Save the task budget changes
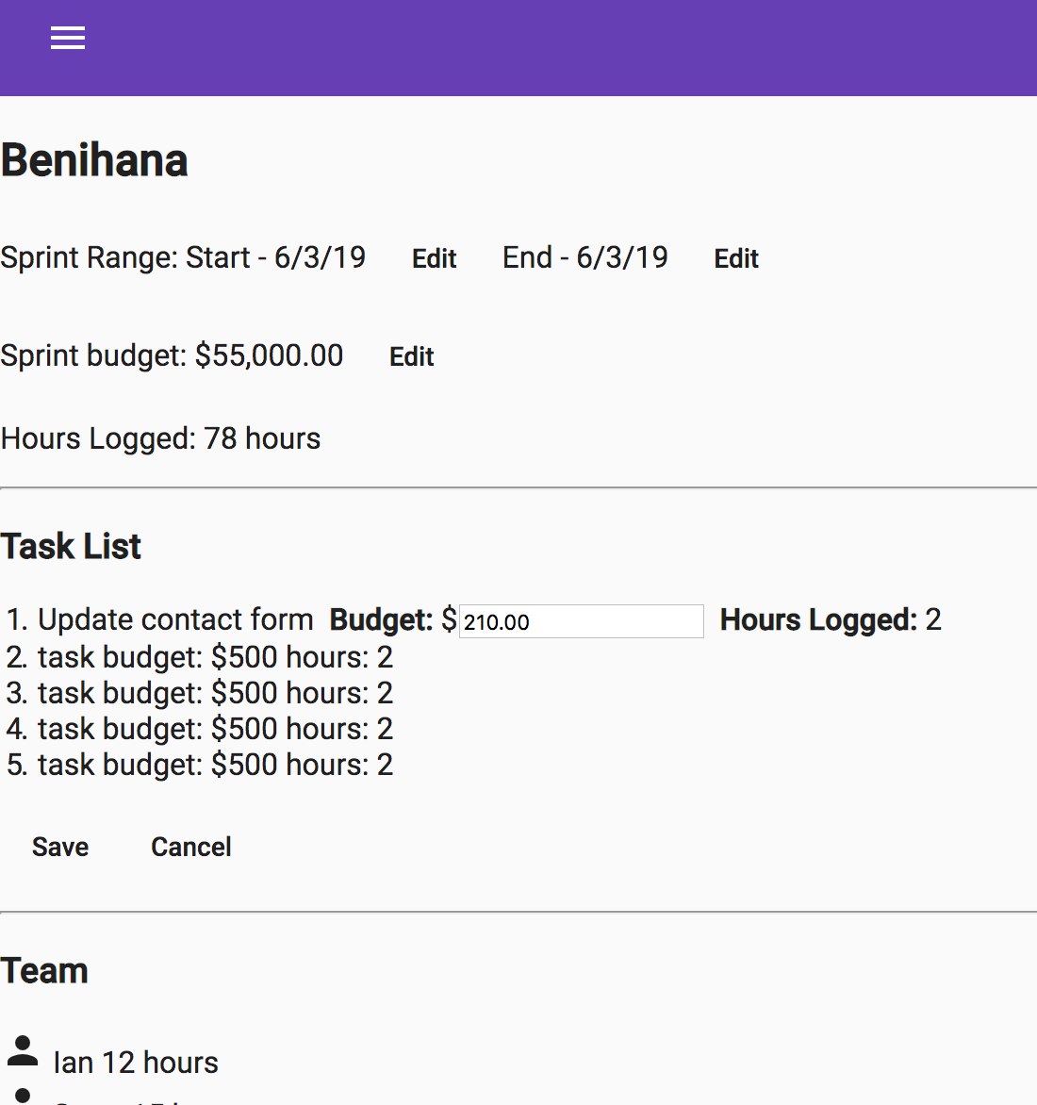The image size is (1037, 1105). [60, 847]
